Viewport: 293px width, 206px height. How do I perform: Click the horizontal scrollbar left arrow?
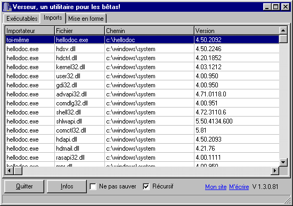9,170
